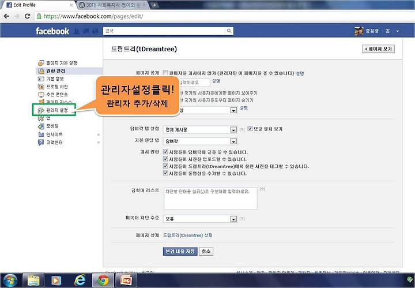Click the 추천 콘텐츠 sidebar icon
Image resolution: width=415 pixels, height=288 pixels.
click(41, 94)
